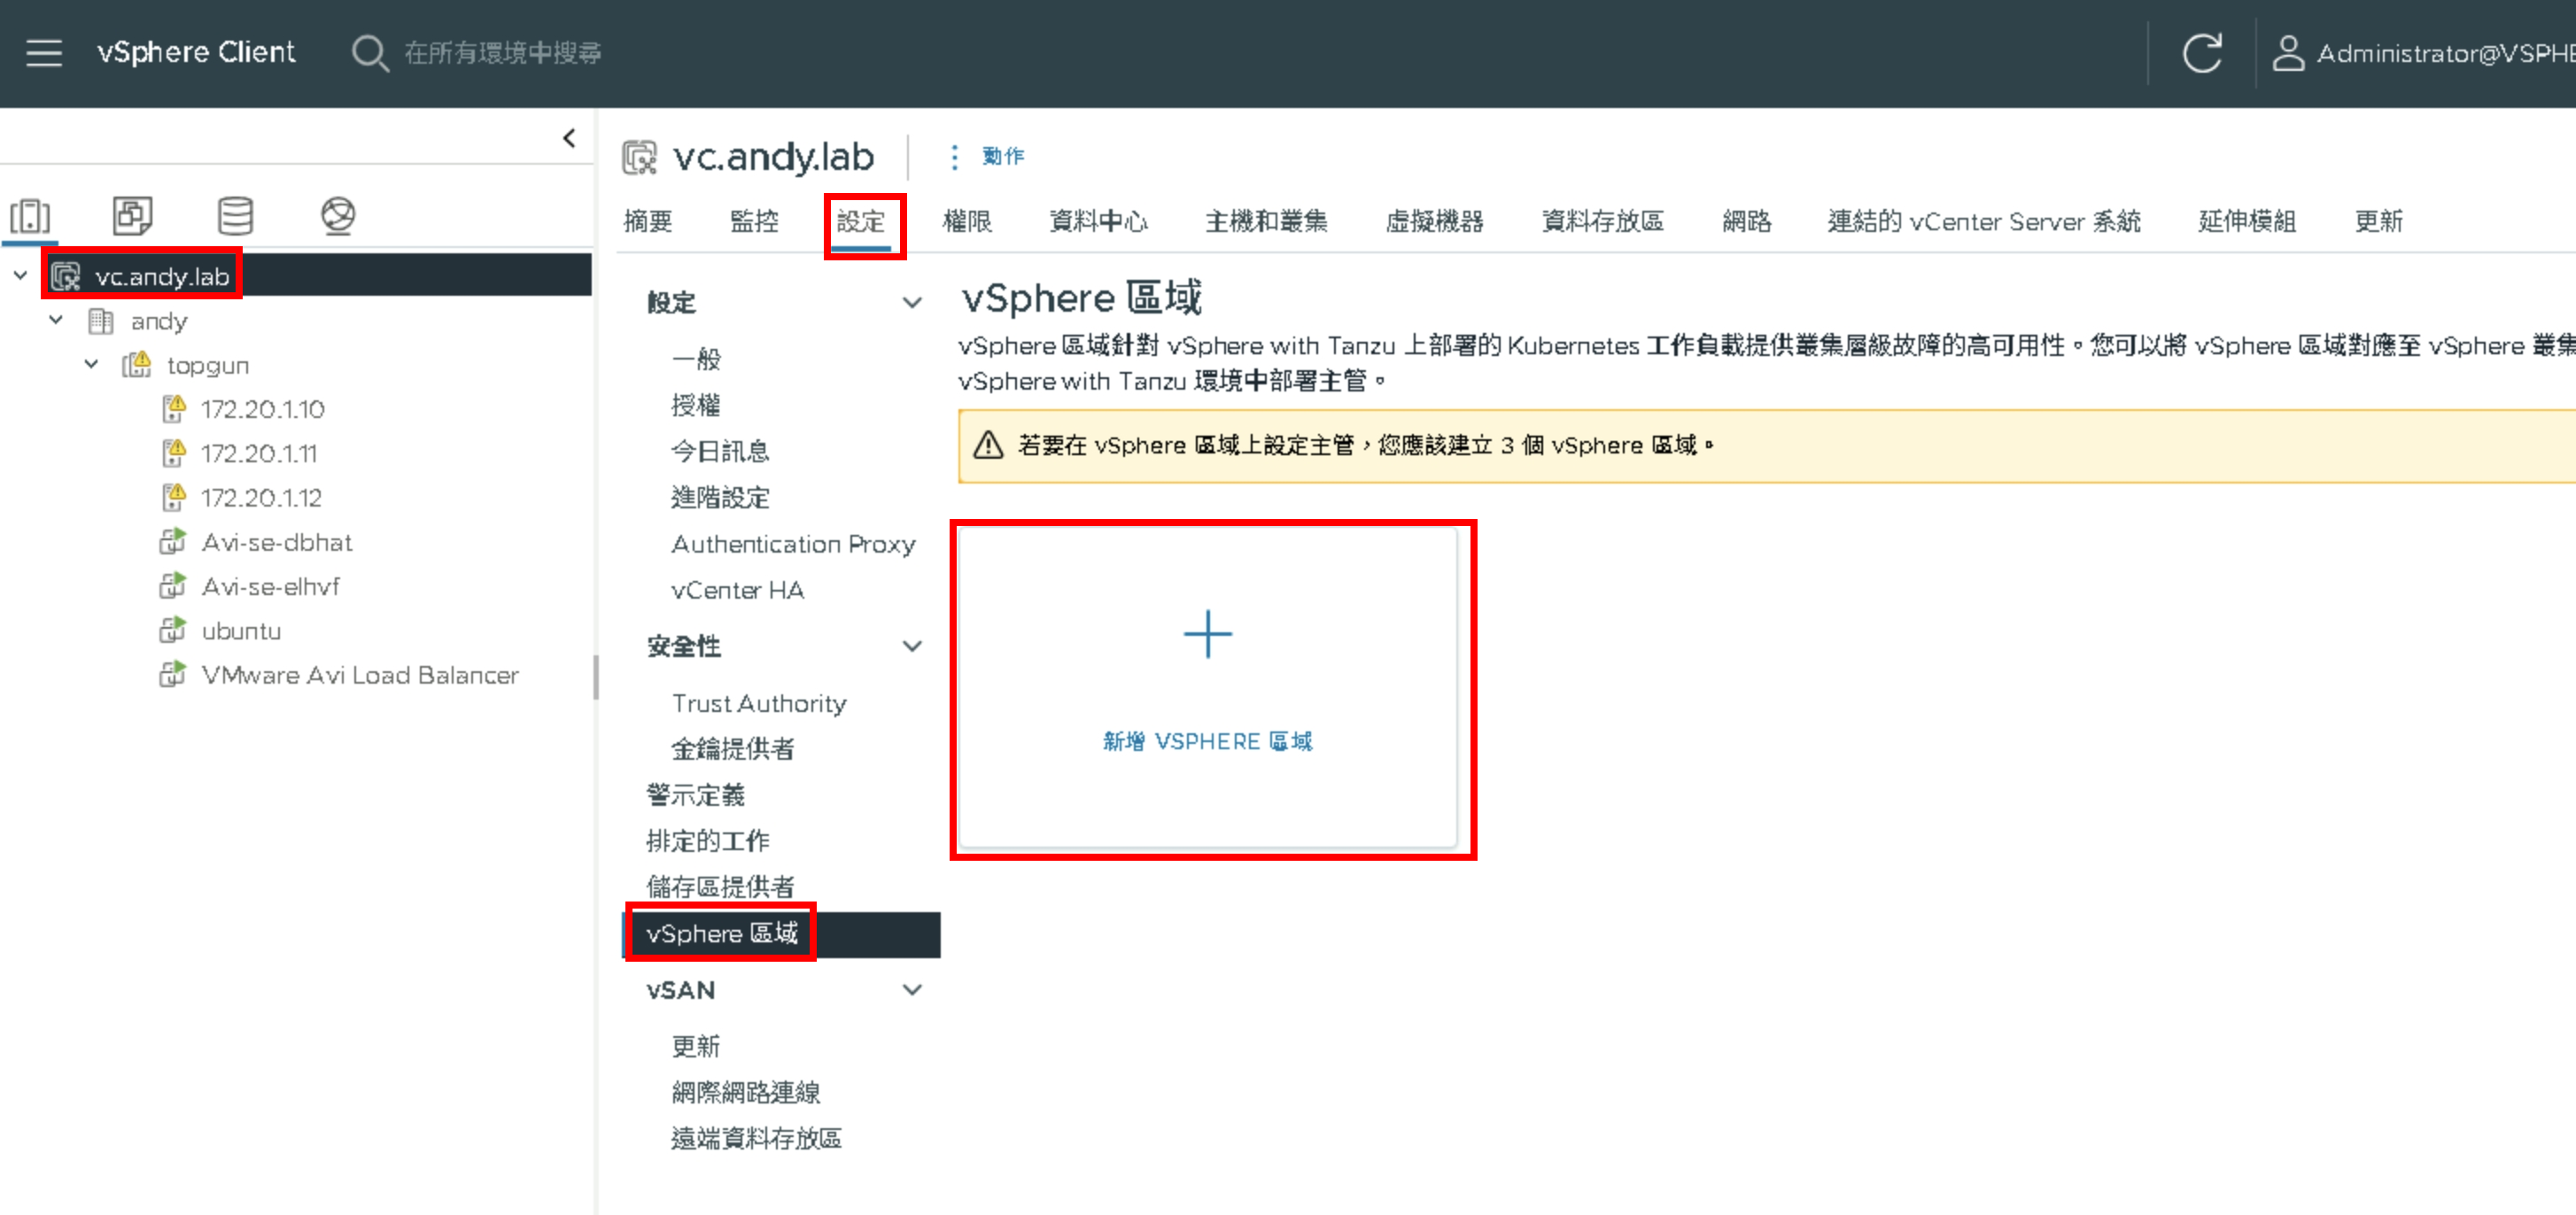Click VM icon for Avi-se-dbhat
Image resolution: width=2576 pixels, height=1215 pixels.
tap(173, 542)
